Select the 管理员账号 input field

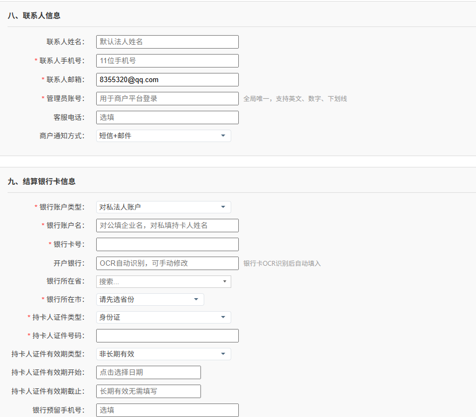pyautogui.click(x=167, y=98)
